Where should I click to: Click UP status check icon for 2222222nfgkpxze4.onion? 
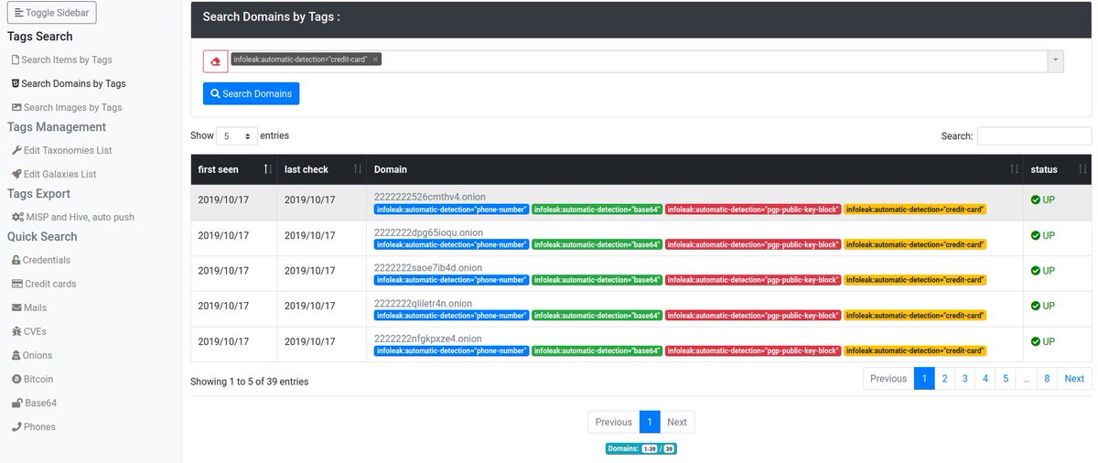pyautogui.click(x=1036, y=341)
